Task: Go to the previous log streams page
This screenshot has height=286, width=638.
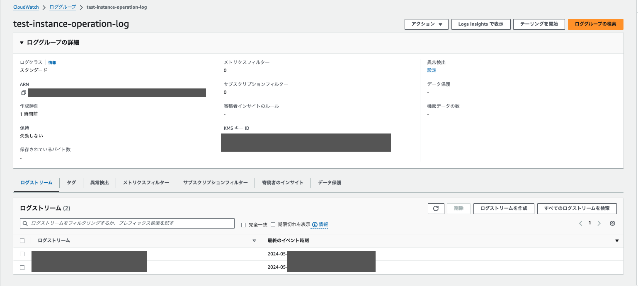Action: pos(580,223)
